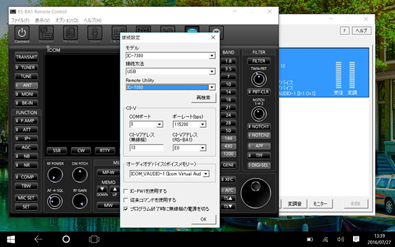
Task: Click OK in 接続設定 dialog
Action: tap(204, 219)
